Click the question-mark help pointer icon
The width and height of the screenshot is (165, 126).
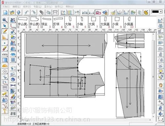pos(160,77)
